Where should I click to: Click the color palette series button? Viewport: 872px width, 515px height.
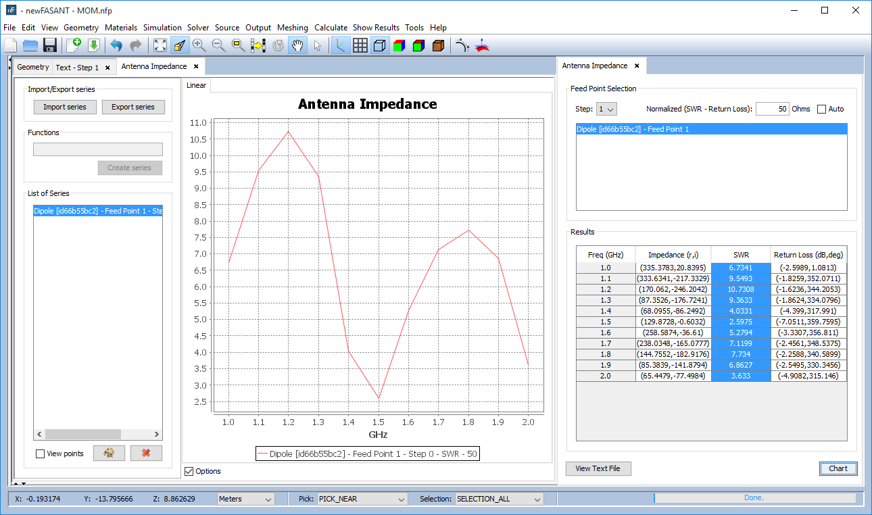tap(109, 453)
